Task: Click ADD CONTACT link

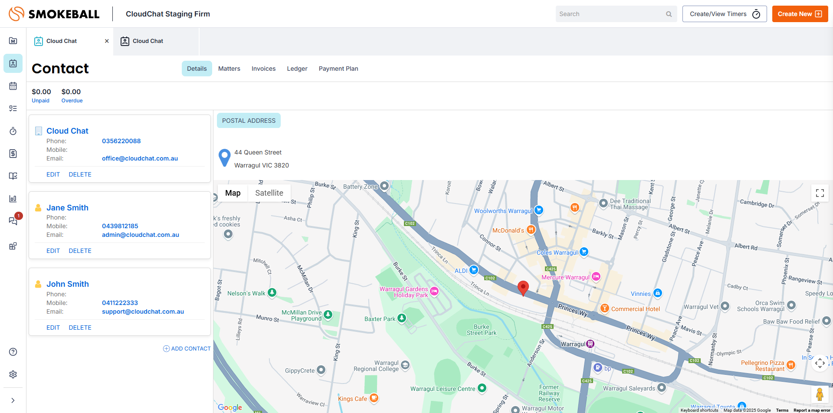Action: [x=187, y=349]
